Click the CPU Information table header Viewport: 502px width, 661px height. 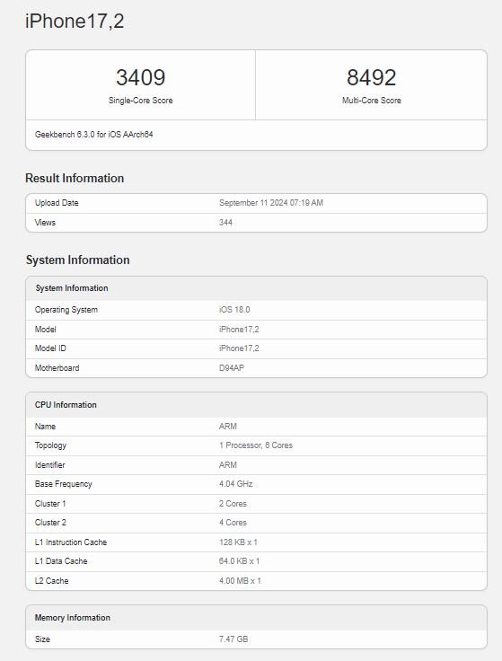tap(256, 405)
